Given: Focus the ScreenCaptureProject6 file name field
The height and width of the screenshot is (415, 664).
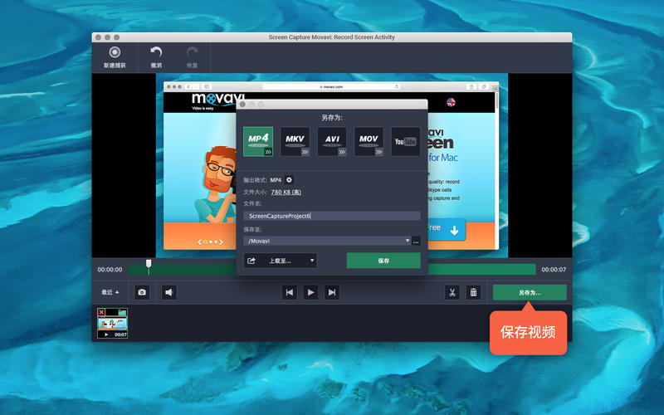Looking at the screenshot, I should tap(332, 216).
